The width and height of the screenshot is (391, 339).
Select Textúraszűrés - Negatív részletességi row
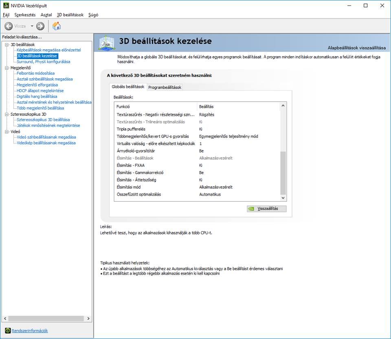point(197,114)
